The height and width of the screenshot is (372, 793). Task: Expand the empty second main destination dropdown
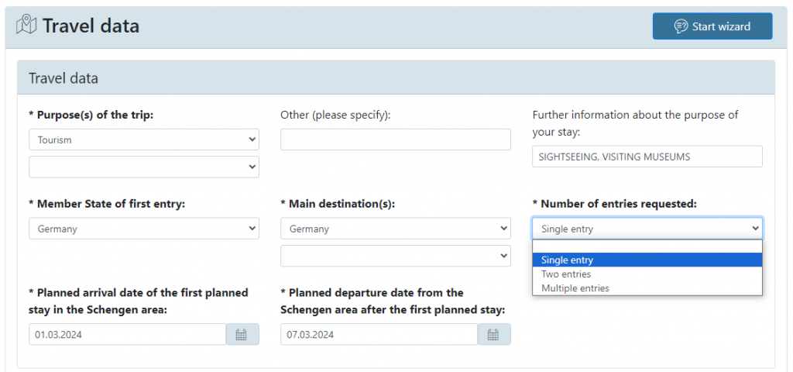(x=395, y=256)
